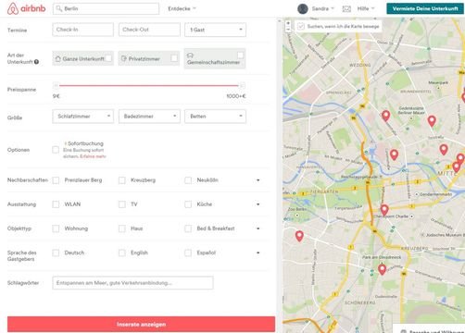The width and height of the screenshot is (465, 333).
Task: Open the Badezimmer dropdown
Action: click(149, 117)
